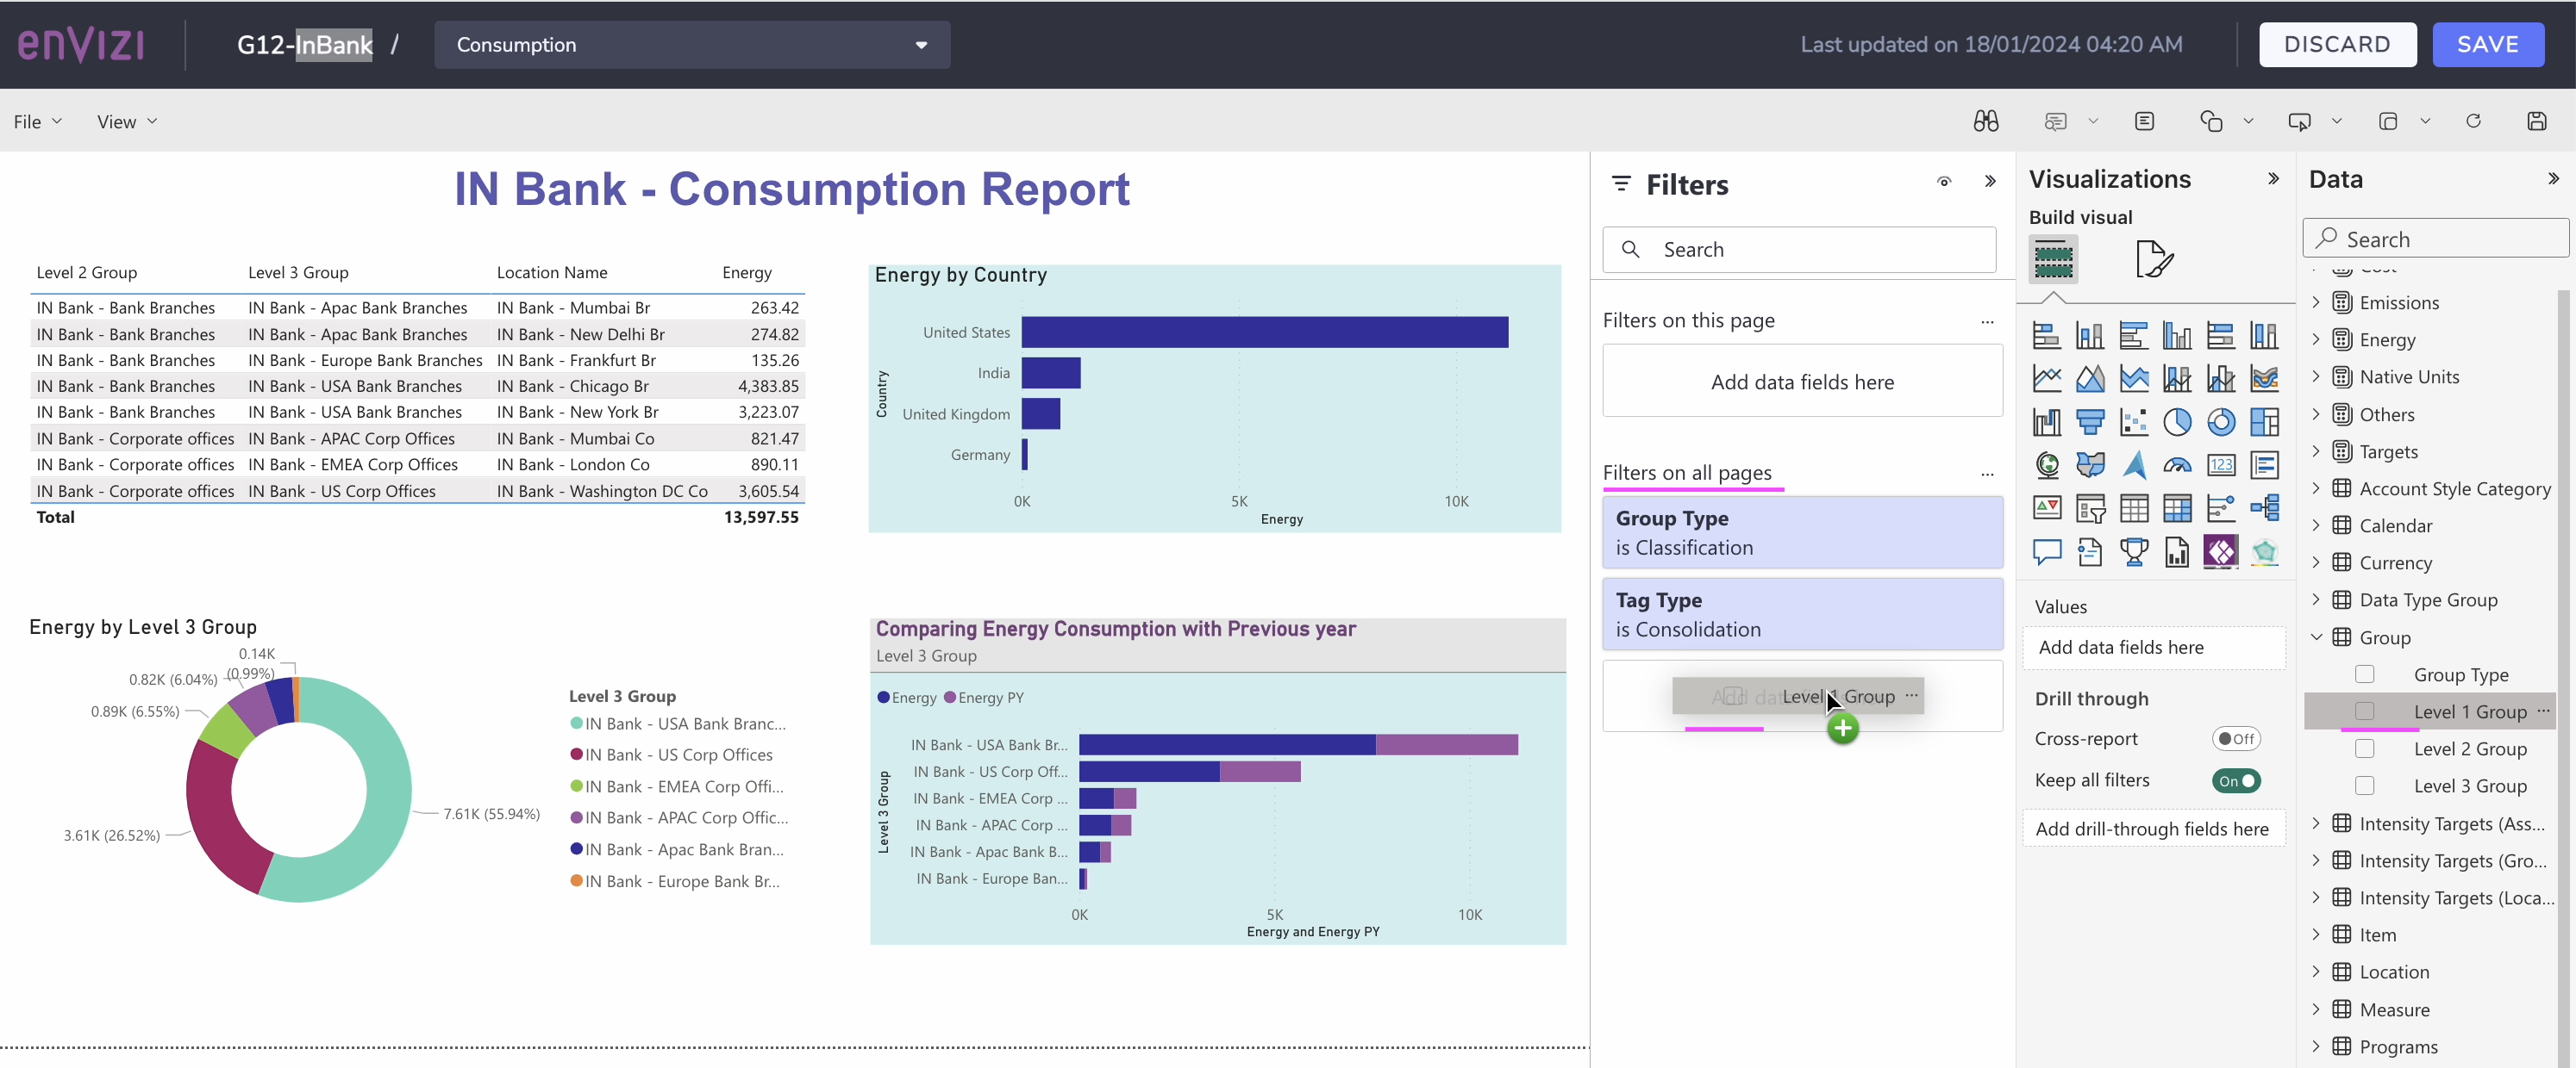
Task: Click the refresh icon in toolbar
Action: point(2473,122)
